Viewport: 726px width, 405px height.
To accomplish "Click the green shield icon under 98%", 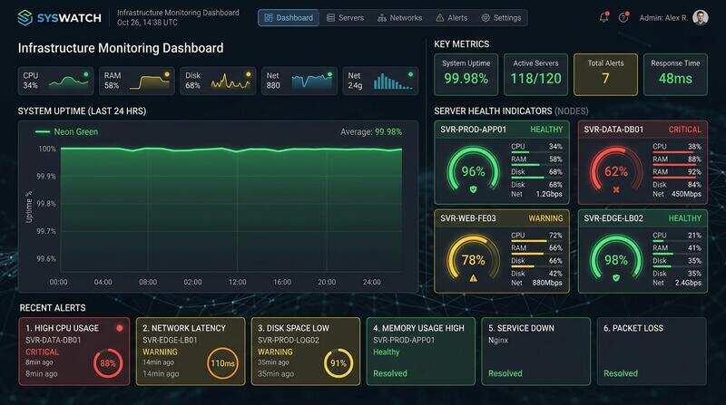I will coord(616,278).
